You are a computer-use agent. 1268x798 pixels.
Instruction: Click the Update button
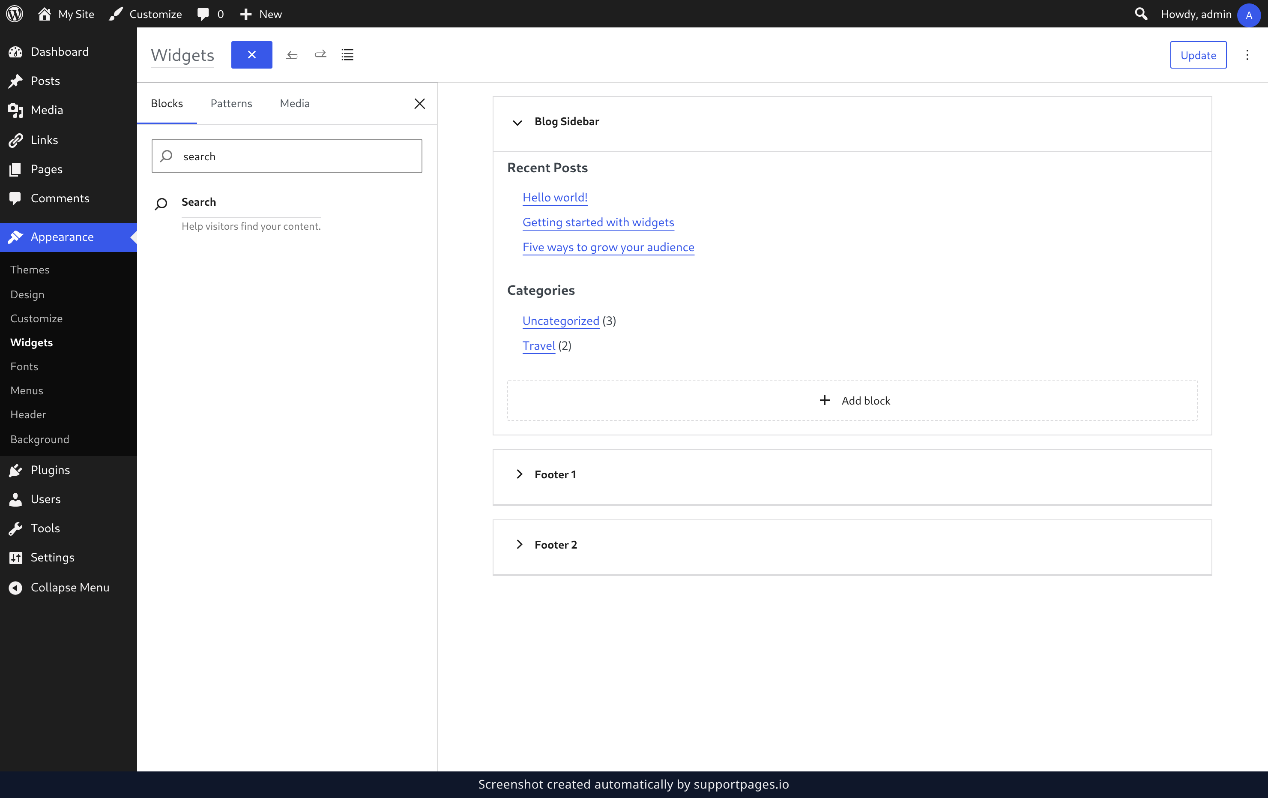1198,55
